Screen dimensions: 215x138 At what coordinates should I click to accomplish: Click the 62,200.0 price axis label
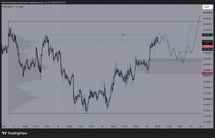click(x=208, y=93)
